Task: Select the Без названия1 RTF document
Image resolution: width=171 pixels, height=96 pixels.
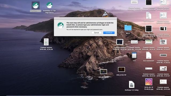Action: 149,55
